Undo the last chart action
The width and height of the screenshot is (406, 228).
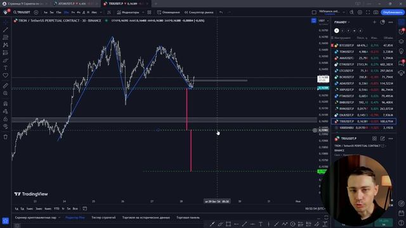pos(221,13)
